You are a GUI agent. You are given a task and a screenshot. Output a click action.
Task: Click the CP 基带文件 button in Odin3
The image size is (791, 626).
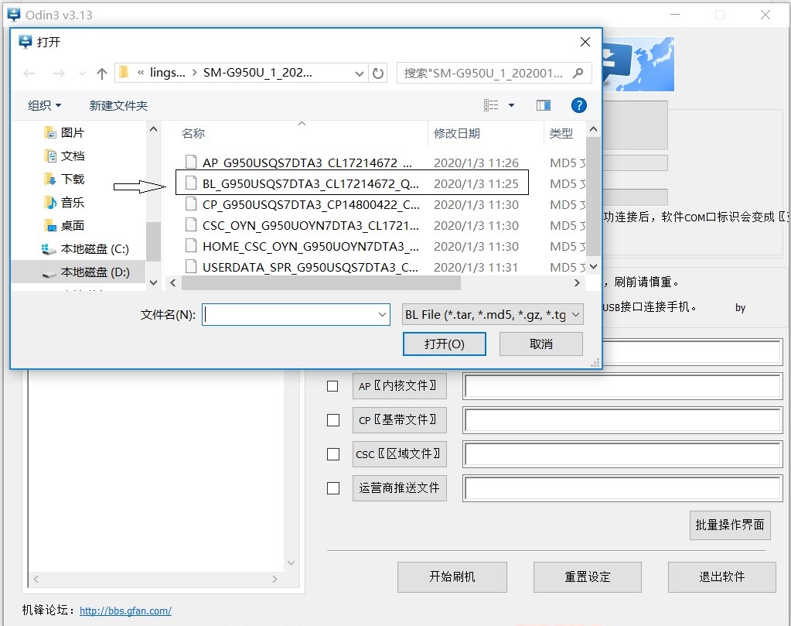tap(400, 420)
